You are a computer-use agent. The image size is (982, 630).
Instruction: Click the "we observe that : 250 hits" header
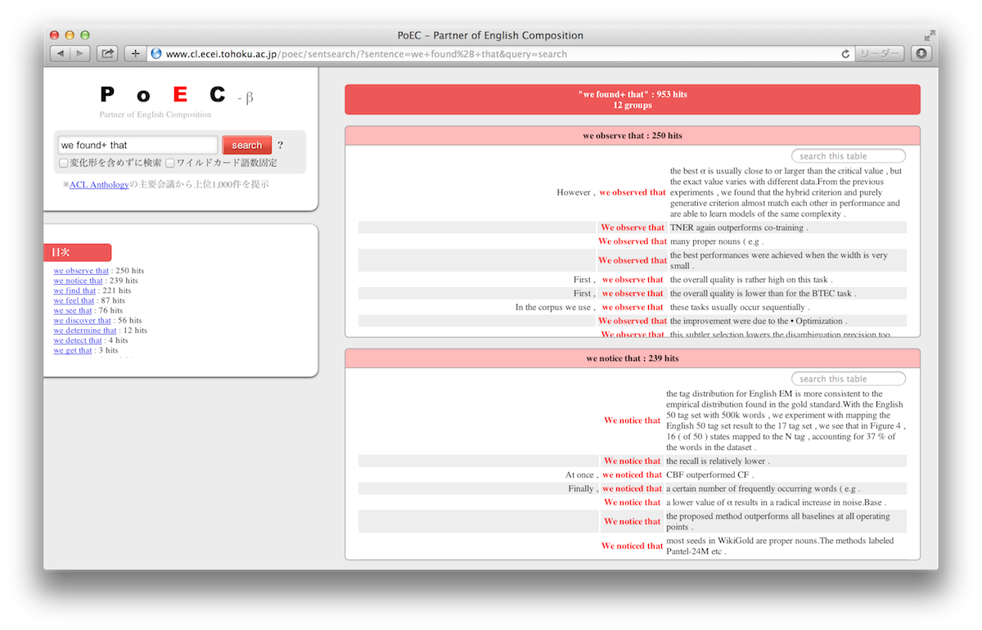[633, 136]
